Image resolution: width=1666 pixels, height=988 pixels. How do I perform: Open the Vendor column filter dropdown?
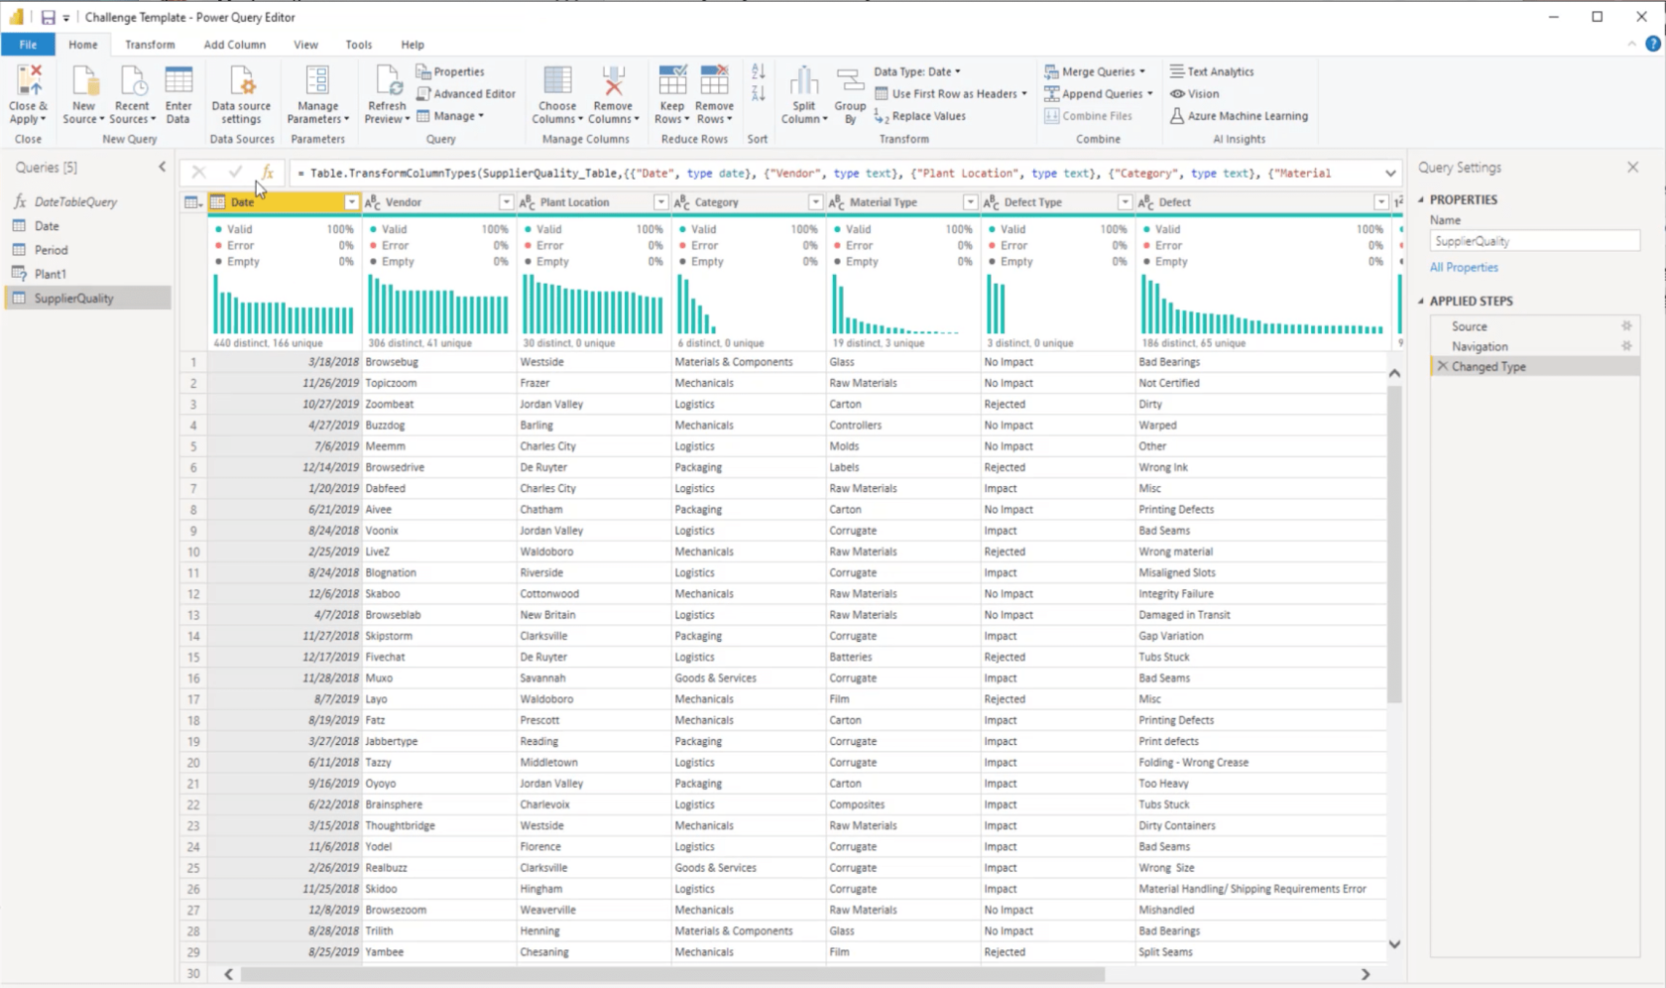[506, 202]
